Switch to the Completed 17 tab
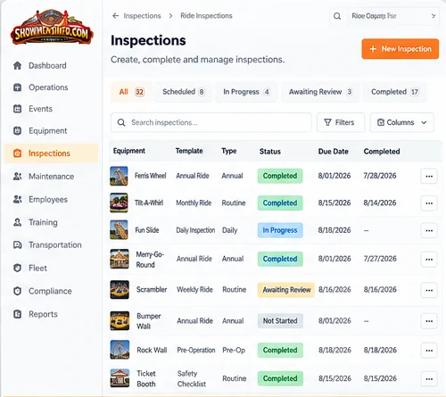The width and height of the screenshot is (446, 397). pyautogui.click(x=395, y=92)
